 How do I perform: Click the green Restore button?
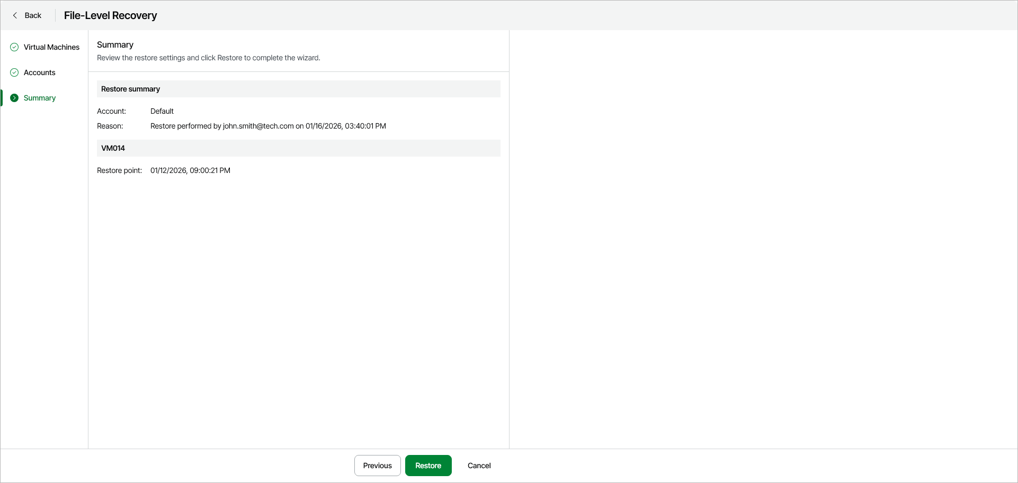[428, 466]
